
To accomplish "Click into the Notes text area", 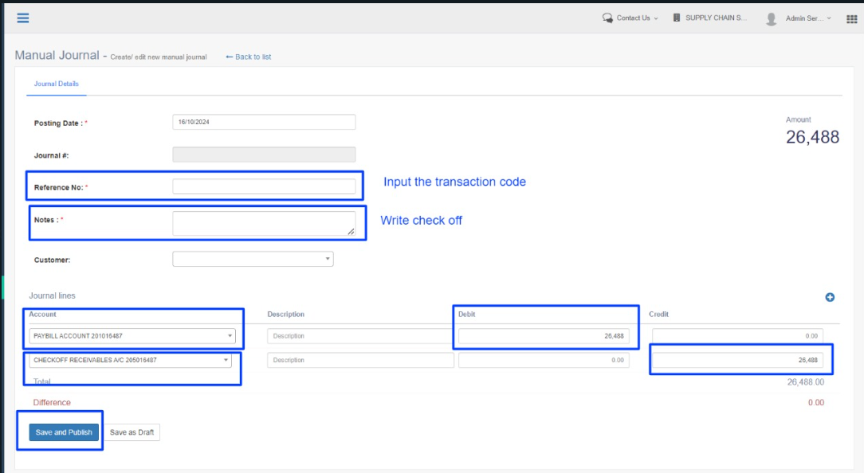I will (264, 223).
